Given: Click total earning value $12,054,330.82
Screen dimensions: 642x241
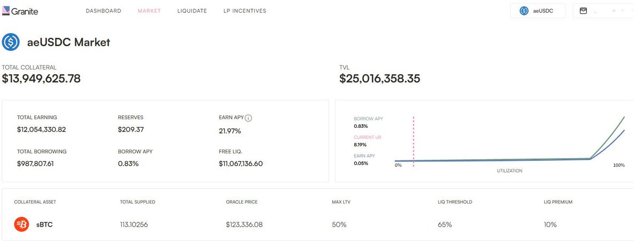Looking at the screenshot, I should click(x=41, y=130).
